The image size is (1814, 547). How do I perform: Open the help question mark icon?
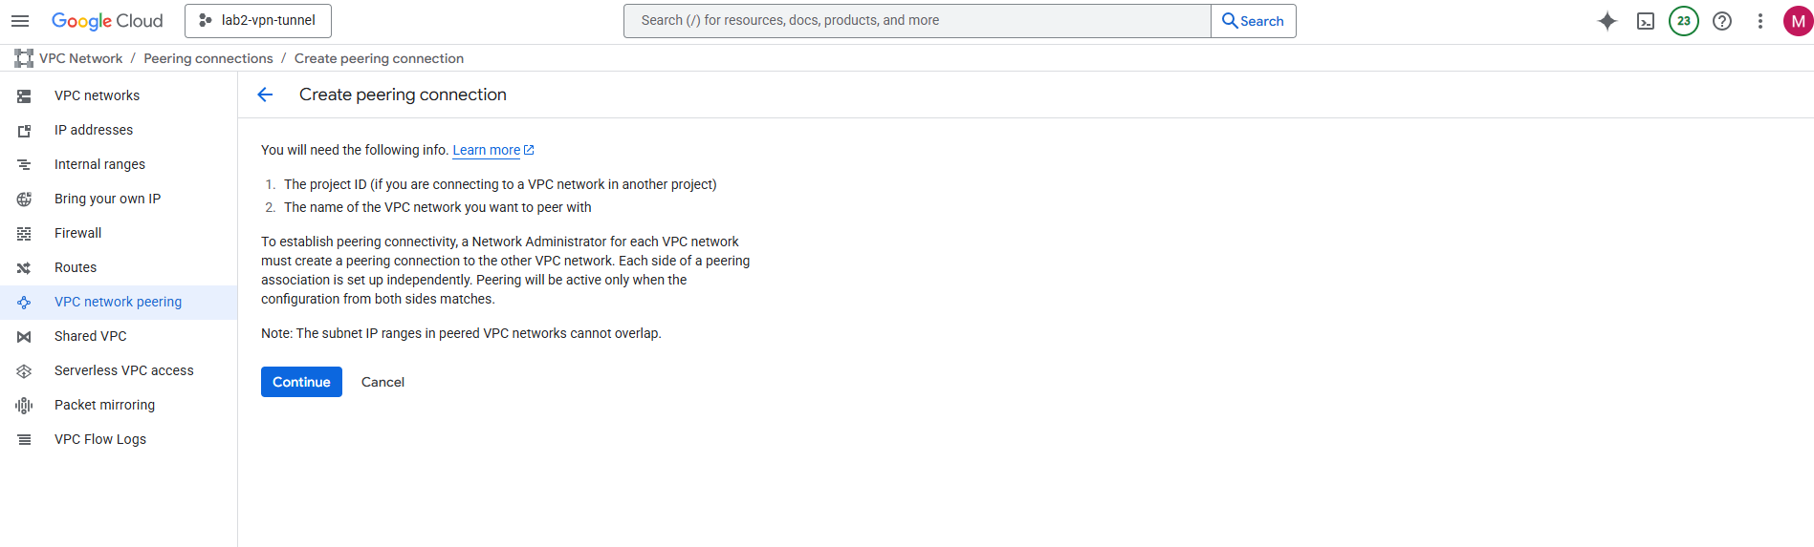coord(1722,21)
